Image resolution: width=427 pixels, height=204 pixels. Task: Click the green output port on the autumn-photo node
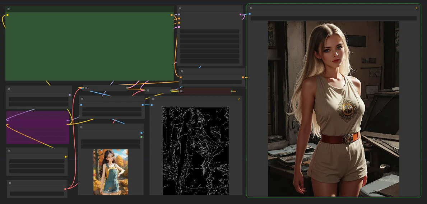(x=141, y=137)
